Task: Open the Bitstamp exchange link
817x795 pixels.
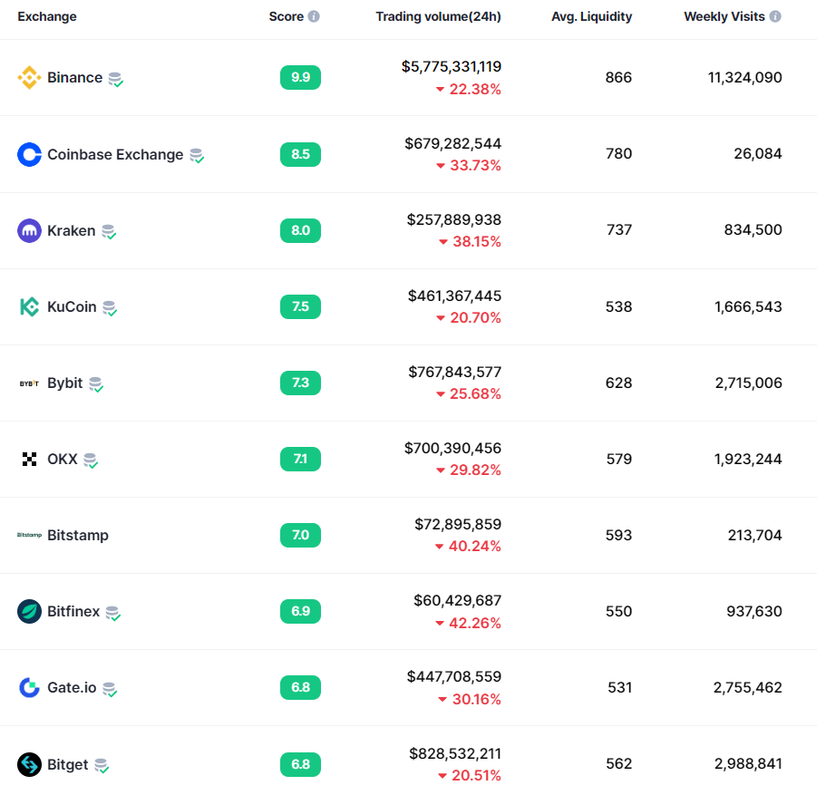Action: [78, 535]
